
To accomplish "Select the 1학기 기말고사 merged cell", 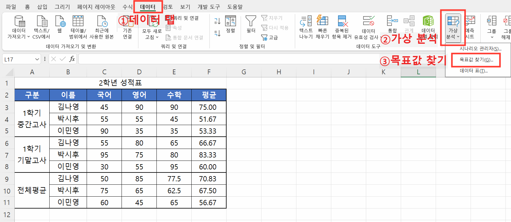I will pos(32,154).
